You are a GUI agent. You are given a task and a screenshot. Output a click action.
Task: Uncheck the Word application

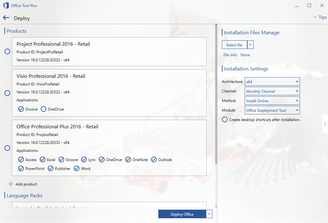(x=77, y=168)
